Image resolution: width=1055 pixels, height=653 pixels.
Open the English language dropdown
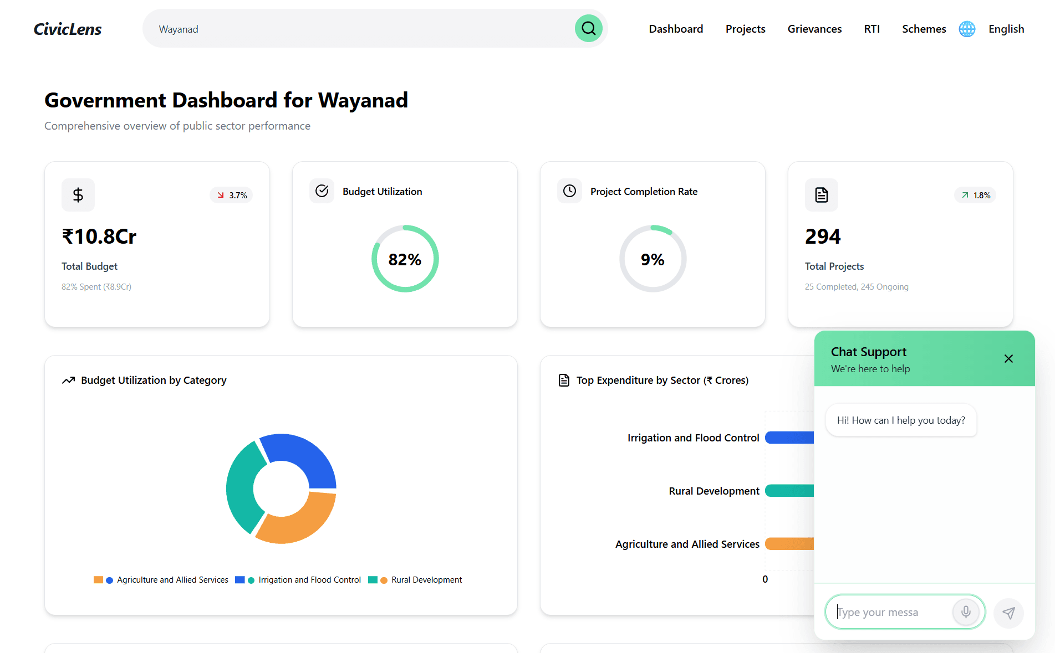click(1006, 28)
